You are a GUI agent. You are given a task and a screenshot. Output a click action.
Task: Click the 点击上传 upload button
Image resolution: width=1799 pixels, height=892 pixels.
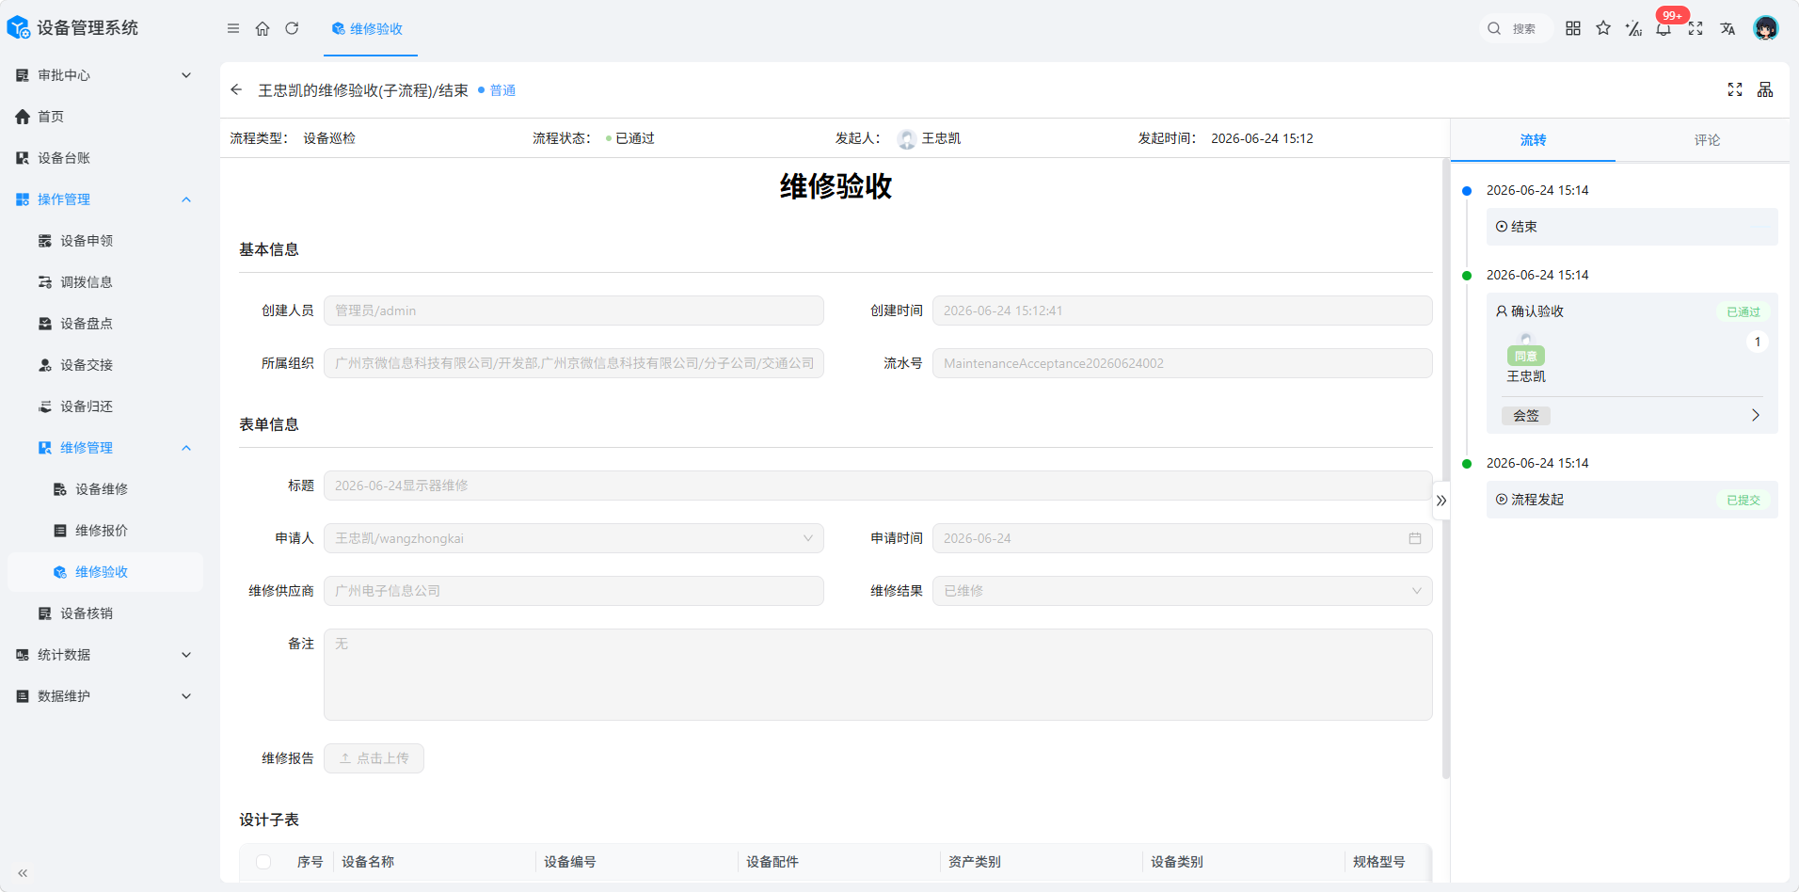(x=374, y=758)
